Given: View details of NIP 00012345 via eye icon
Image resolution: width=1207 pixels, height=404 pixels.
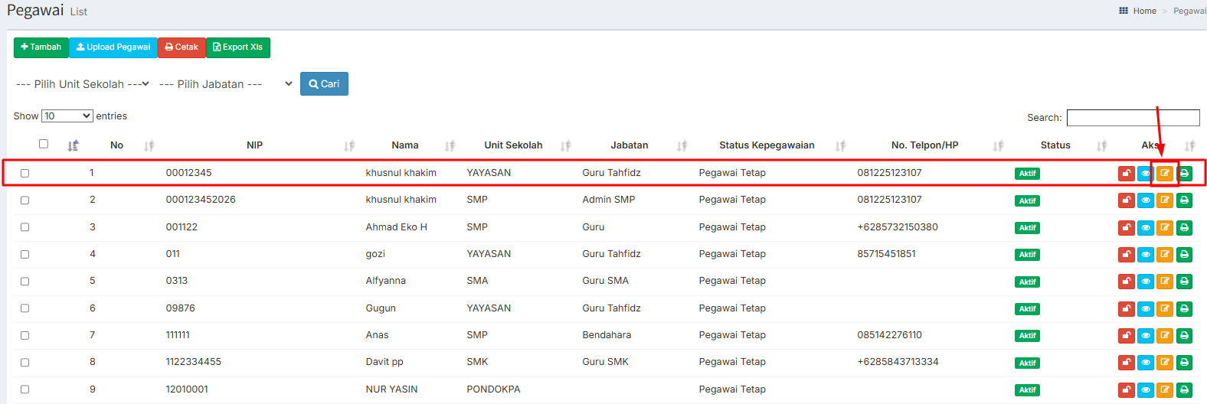Looking at the screenshot, I should tap(1146, 174).
